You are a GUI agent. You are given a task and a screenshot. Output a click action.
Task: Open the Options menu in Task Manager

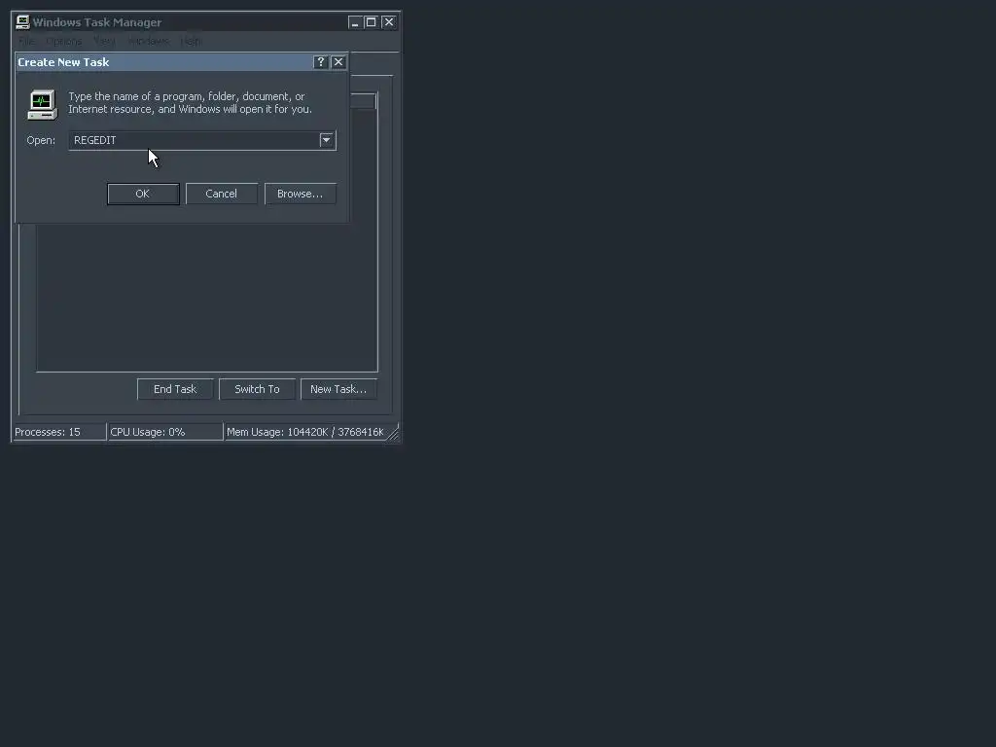(x=64, y=41)
